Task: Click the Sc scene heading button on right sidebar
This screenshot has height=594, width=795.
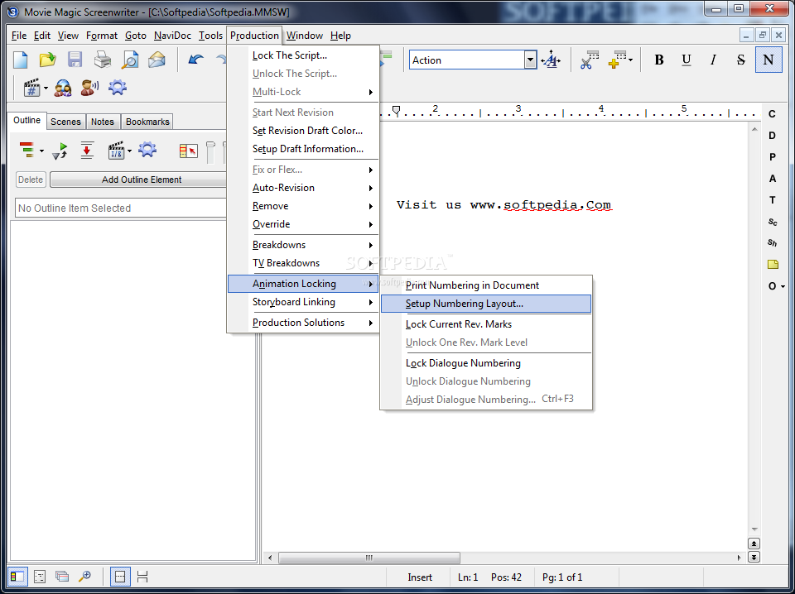Action: pos(772,222)
